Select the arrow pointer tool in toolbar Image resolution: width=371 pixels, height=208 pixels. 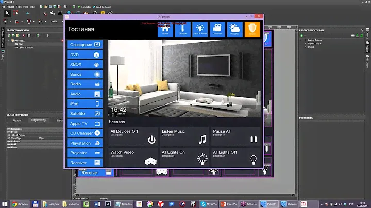(x=7, y=13)
